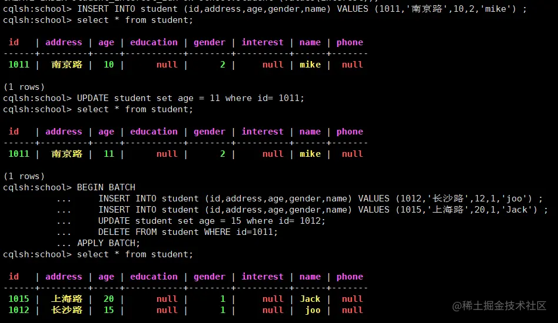This screenshot has width=558, height=323.
Task: Select age value 15 in joo's row
Action: [x=108, y=310]
